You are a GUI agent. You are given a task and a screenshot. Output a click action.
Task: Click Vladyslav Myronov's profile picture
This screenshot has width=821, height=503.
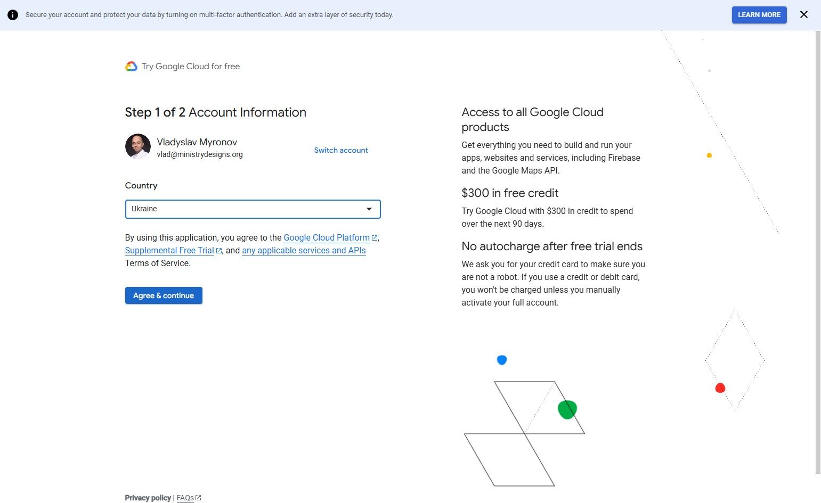138,146
